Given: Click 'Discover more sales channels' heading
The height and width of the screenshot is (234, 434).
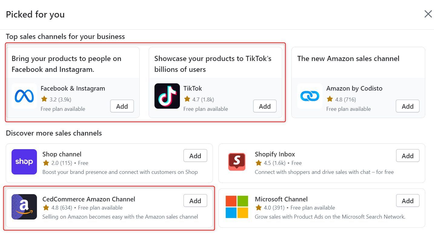Looking at the screenshot, I should pos(54,133).
